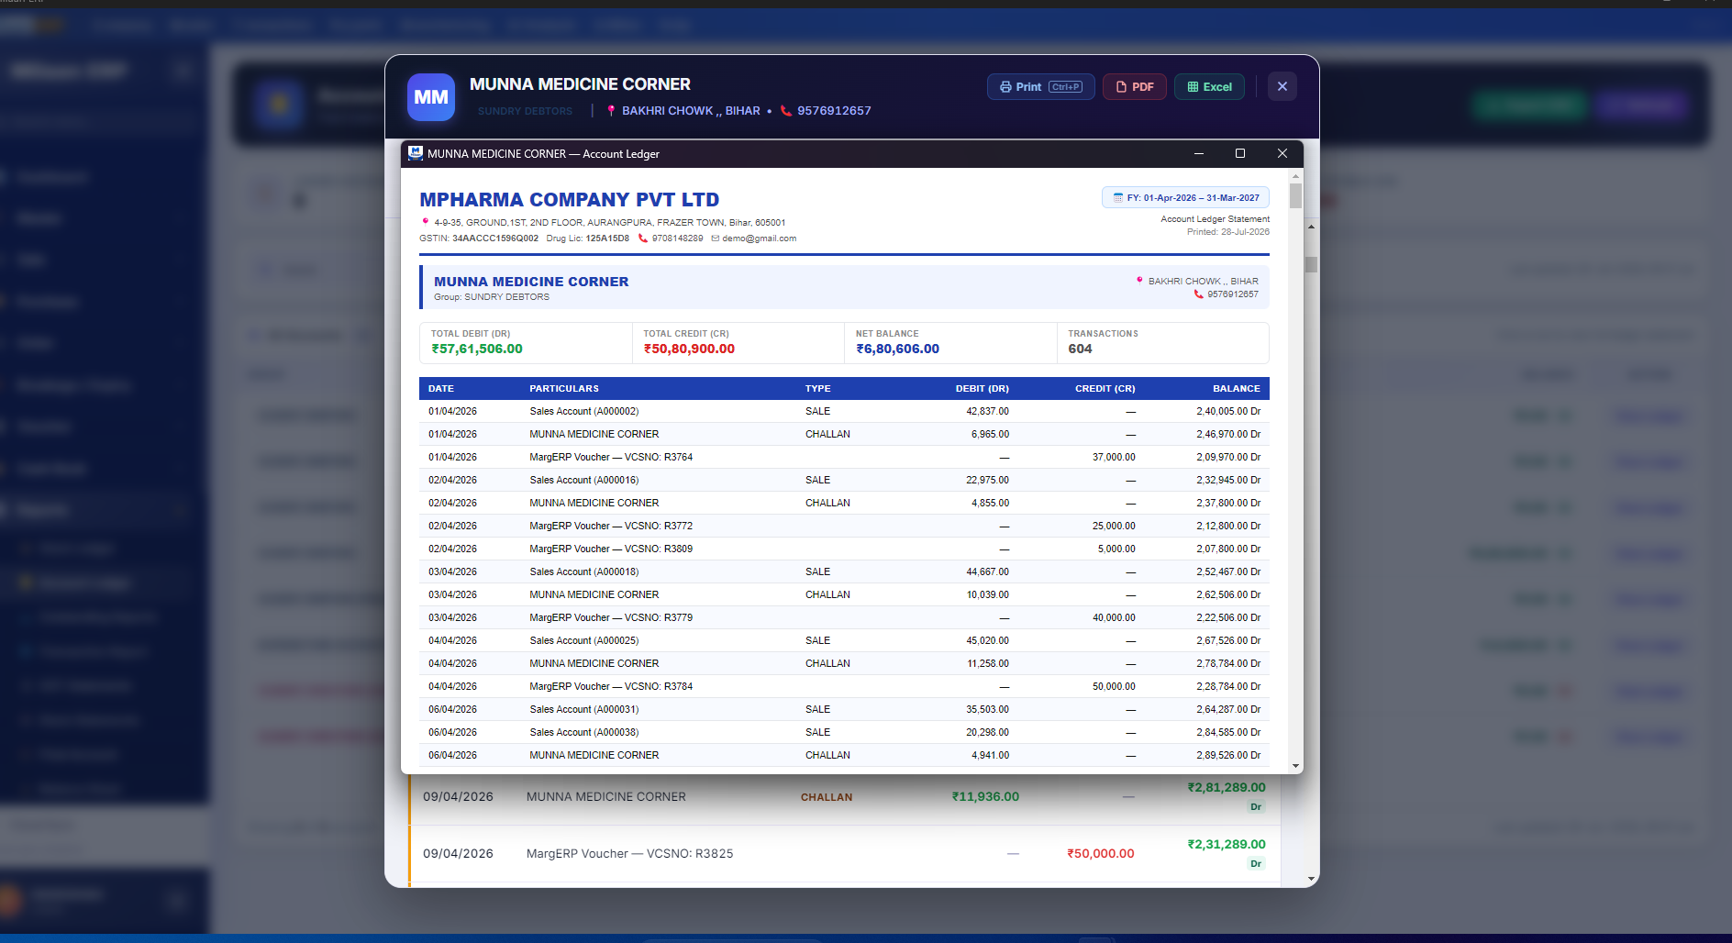Click the ₹50,000.00 credit in modal
1732x943 pixels.
pos(1101,853)
